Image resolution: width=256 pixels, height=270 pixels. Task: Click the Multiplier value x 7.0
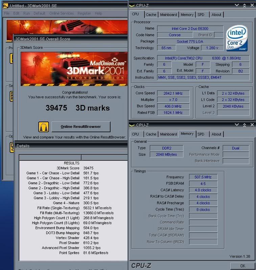pos(173,100)
